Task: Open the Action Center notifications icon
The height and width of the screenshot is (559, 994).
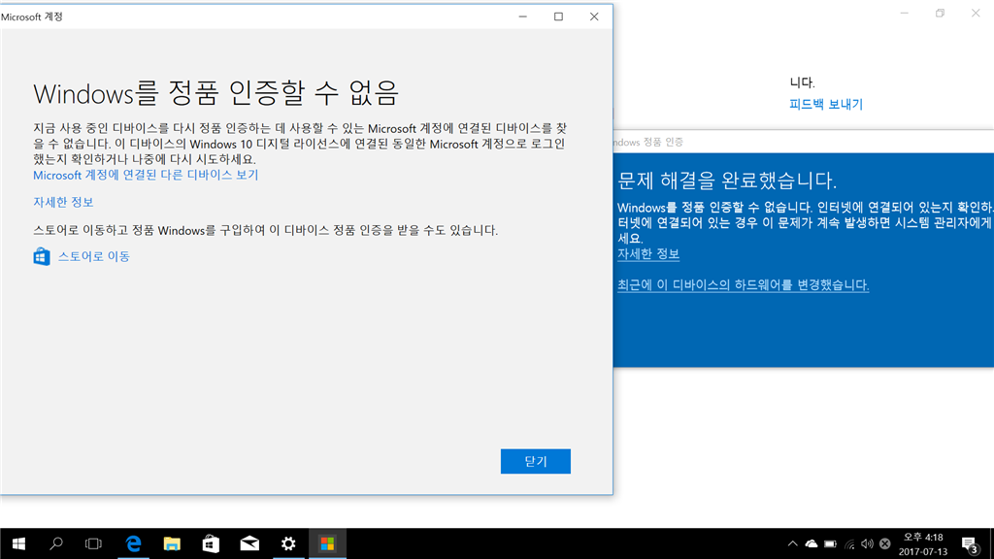Action: pyautogui.click(x=970, y=543)
